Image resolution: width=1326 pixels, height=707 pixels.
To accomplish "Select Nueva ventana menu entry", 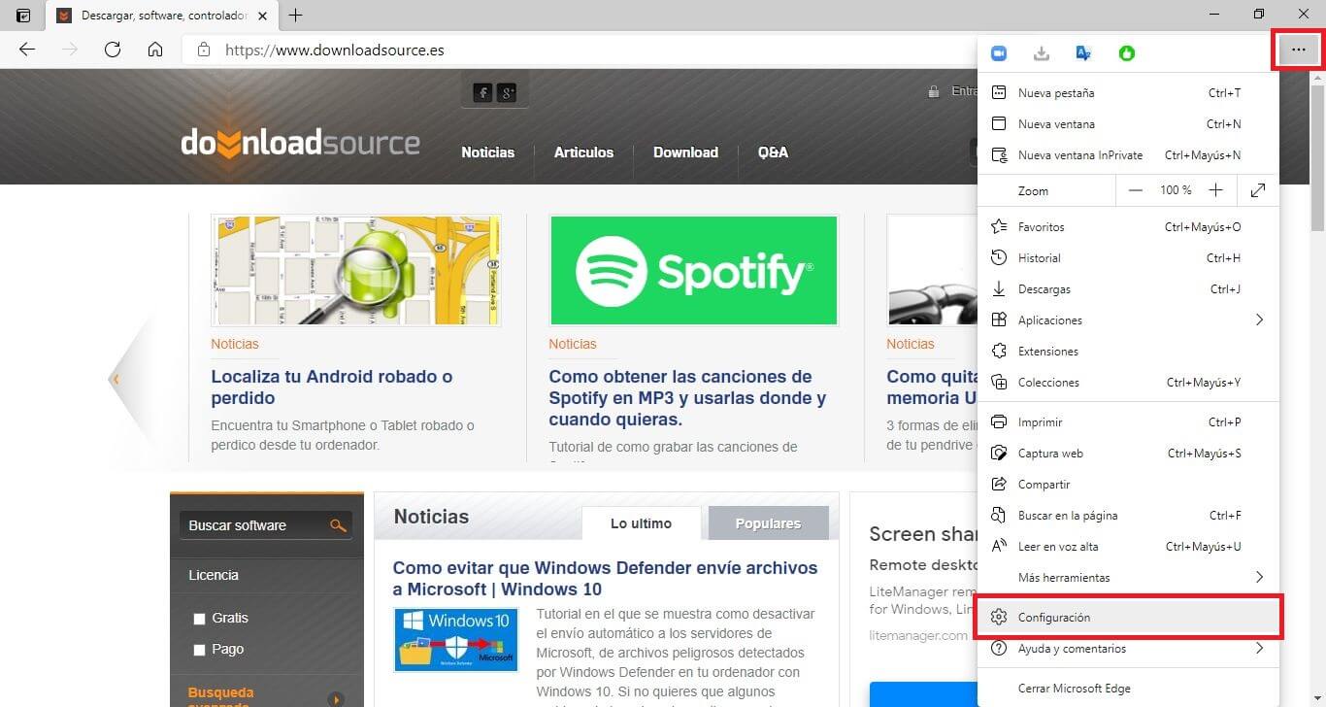I will pos(1128,124).
